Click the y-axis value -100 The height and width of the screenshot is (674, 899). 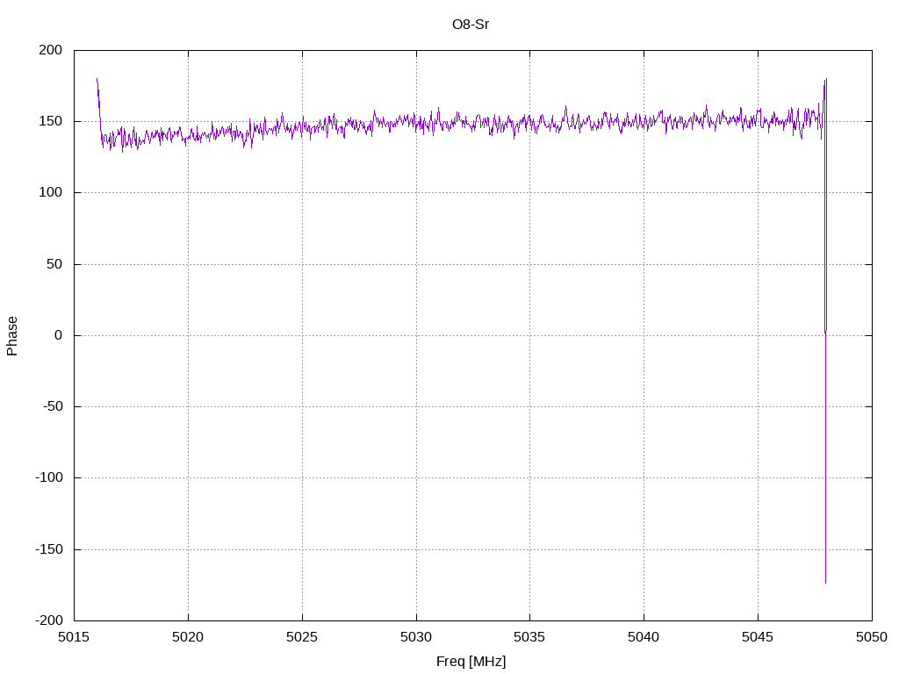(x=49, y=477)
